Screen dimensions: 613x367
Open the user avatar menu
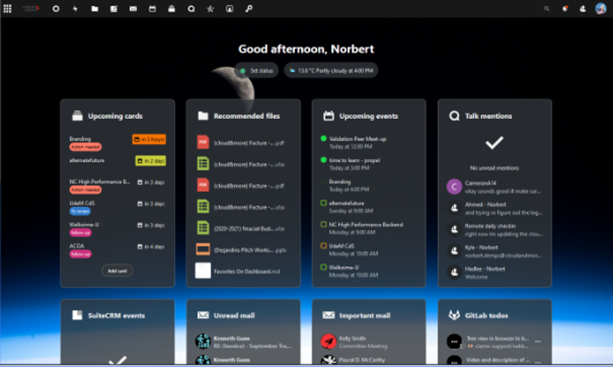[600, 9]
